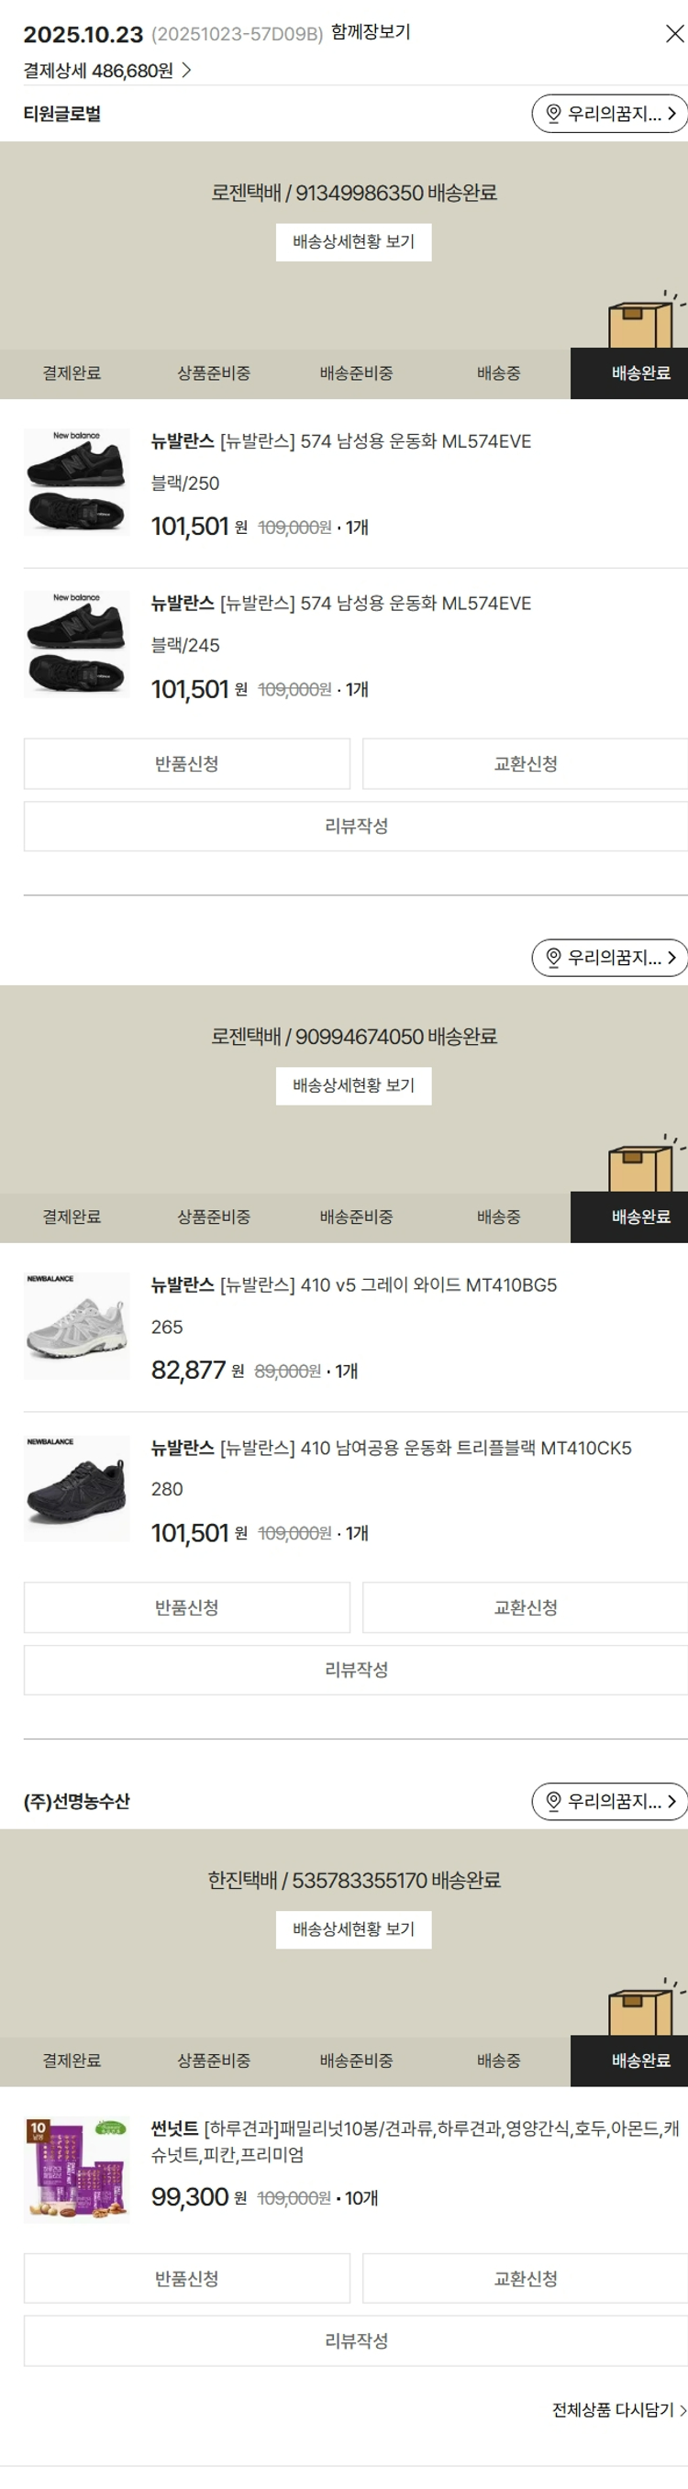Request exchange for New Balance 574 shoes
The image size is (688, 2489).
point(525,764)
